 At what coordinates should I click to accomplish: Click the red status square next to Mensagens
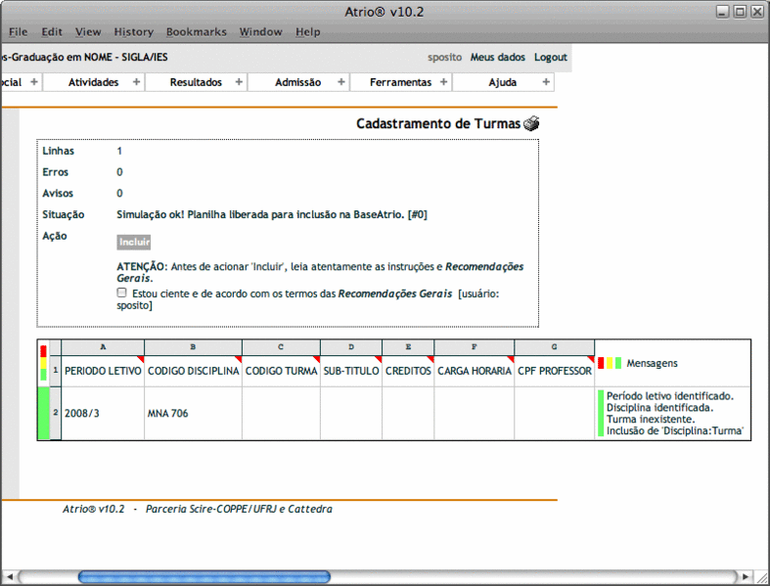[601, 363]
